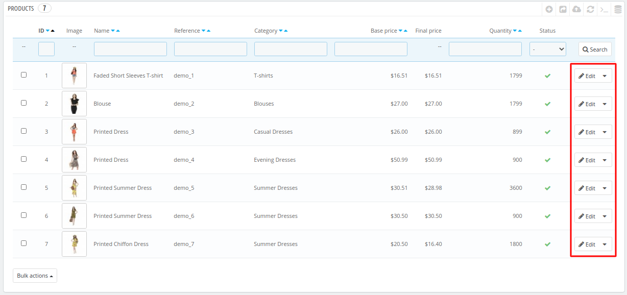Sort Quantity column descending arrow
The image size is (627, 295).
(x=515, y=31)
